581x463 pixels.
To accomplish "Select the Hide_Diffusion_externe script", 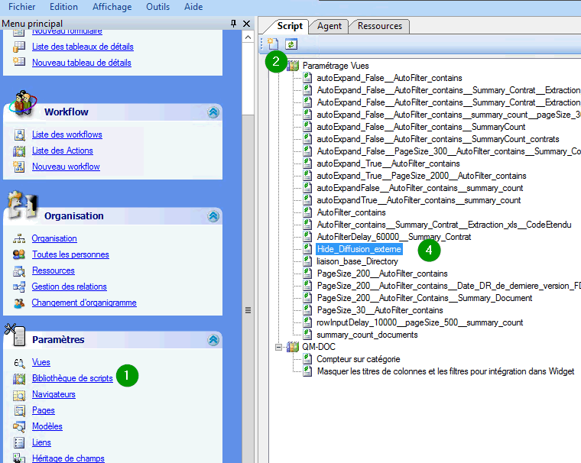I will click(359, 249).
